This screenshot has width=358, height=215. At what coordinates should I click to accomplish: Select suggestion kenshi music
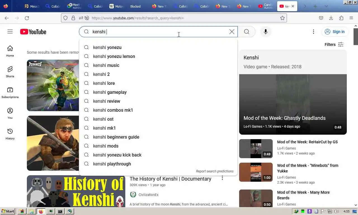(x=158, y=65)
